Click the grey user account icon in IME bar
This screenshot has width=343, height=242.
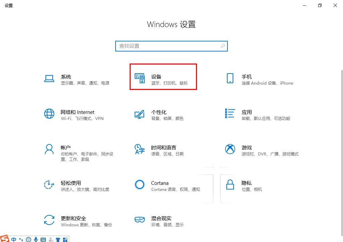(51, 240)
